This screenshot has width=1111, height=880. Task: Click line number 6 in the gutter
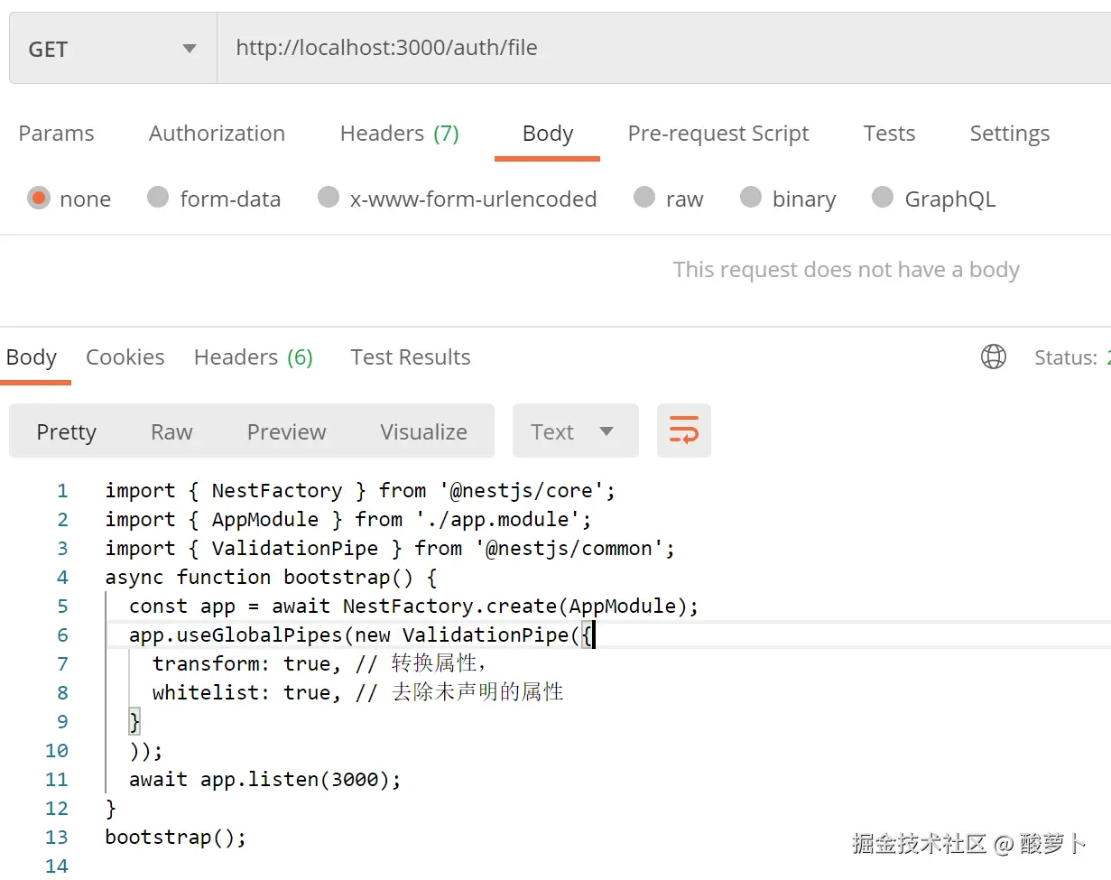pyautogui.click(x=62, y=635)
